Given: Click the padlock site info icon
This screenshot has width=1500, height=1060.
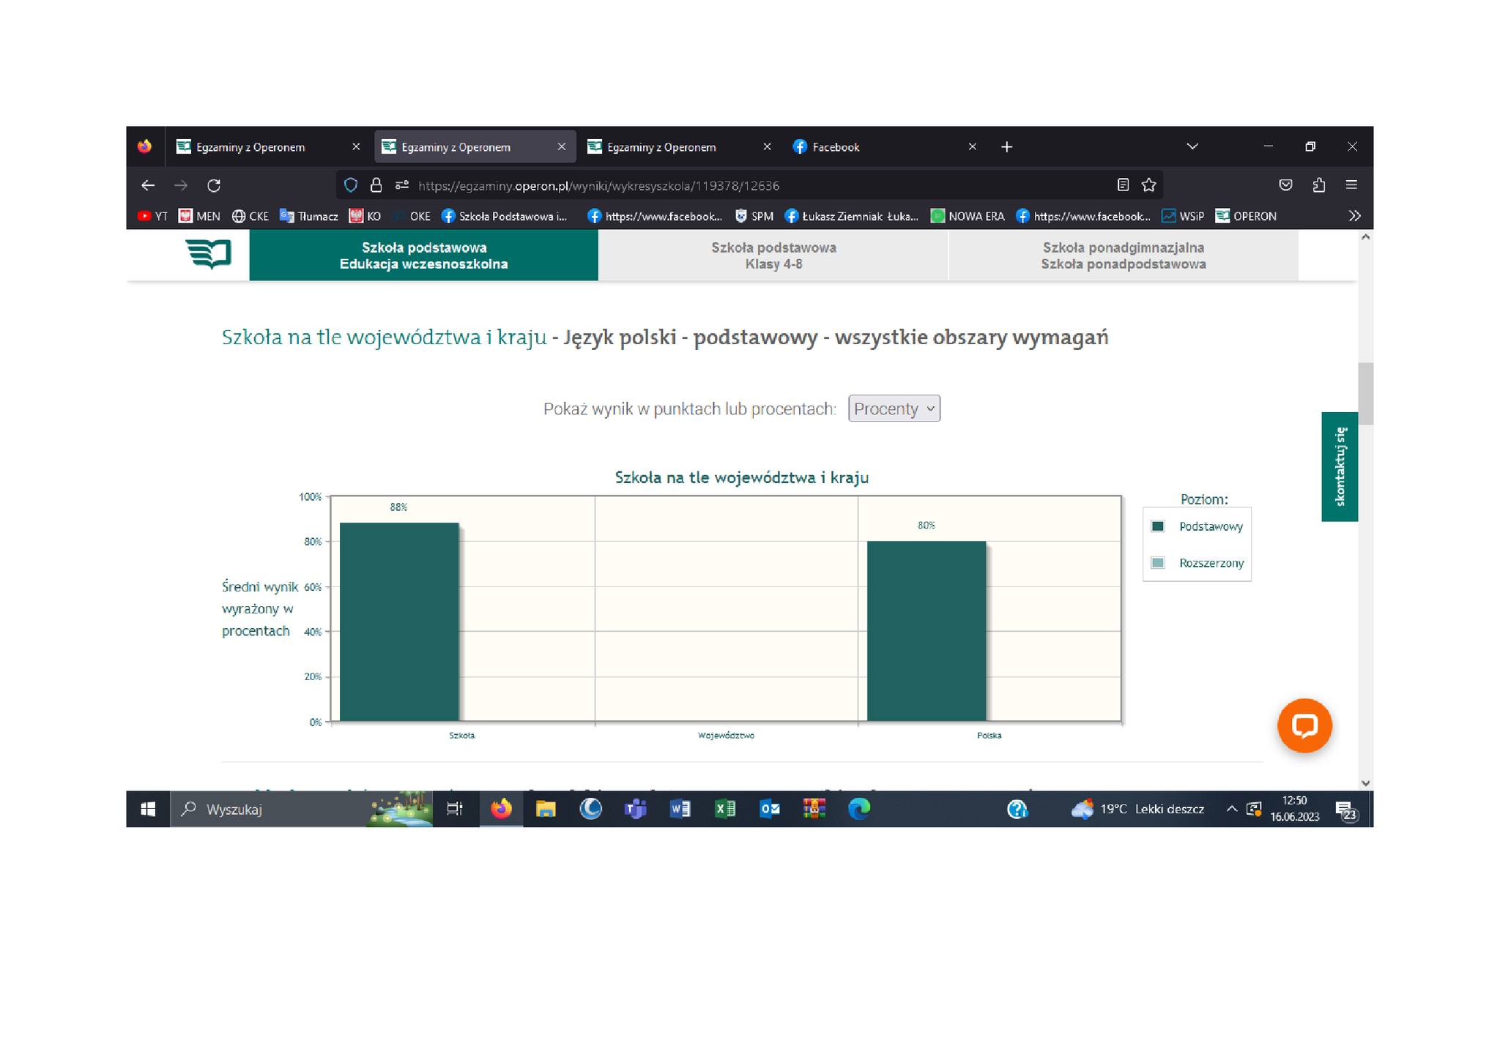Looking at the screenshot, I should tap(376, 185).
